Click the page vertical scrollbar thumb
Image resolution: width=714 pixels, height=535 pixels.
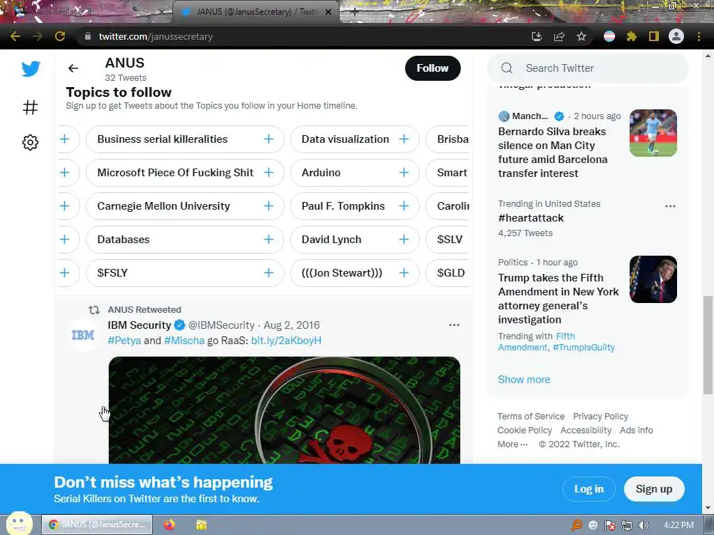707,345
